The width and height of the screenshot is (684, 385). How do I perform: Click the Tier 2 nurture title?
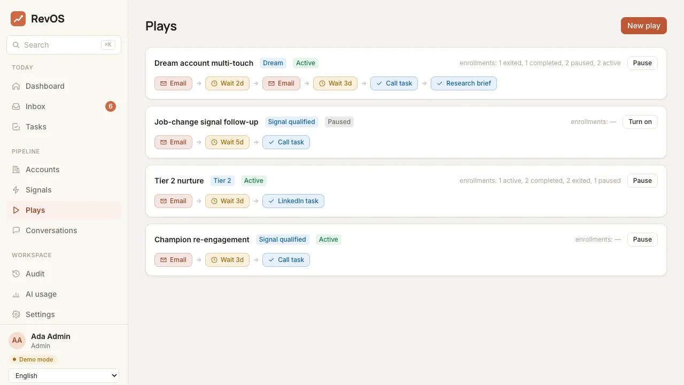click(x=179, y=181)
